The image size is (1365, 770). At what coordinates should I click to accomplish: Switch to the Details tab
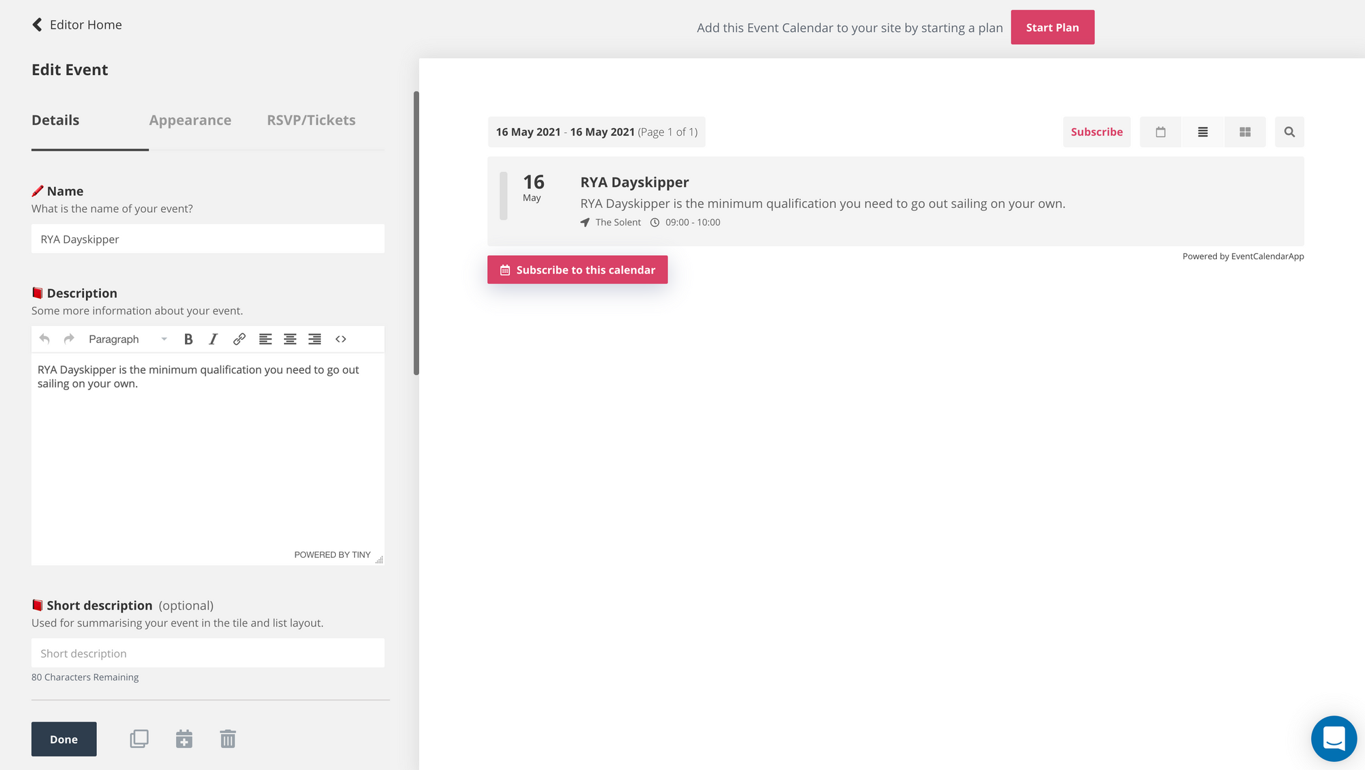[55, 120]
